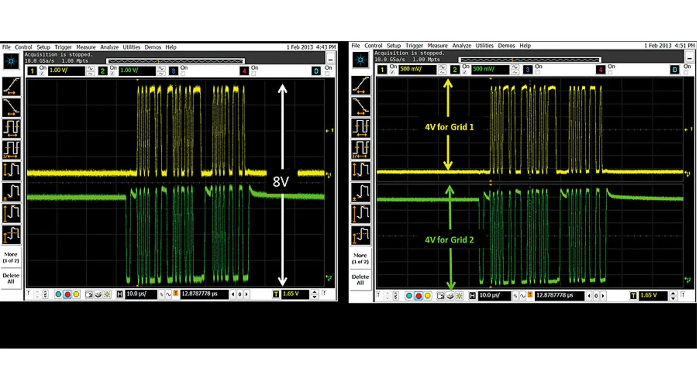Toggle channel 1 On checkbox in left window
Screen dimensions: 697x392
pyautogui.click(x=42, y=73)
